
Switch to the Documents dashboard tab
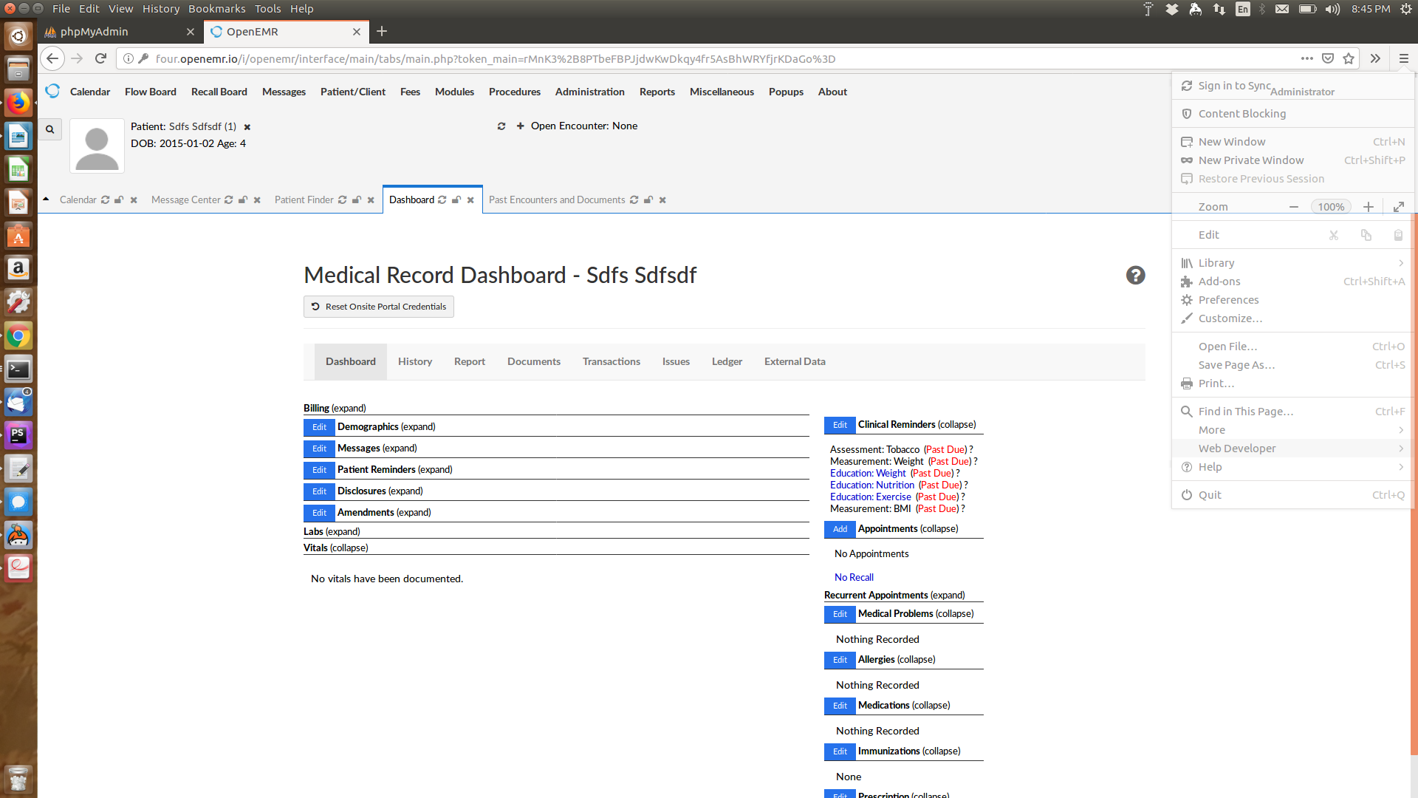[x=533, y=361]
